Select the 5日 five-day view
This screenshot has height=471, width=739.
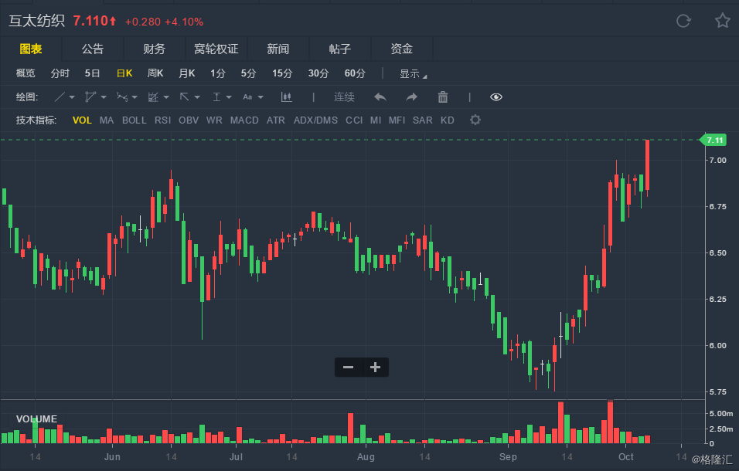[x=93, y=73]
